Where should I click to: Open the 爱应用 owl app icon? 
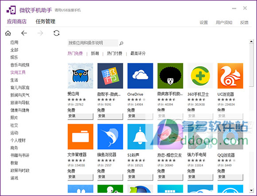(80, 76)
